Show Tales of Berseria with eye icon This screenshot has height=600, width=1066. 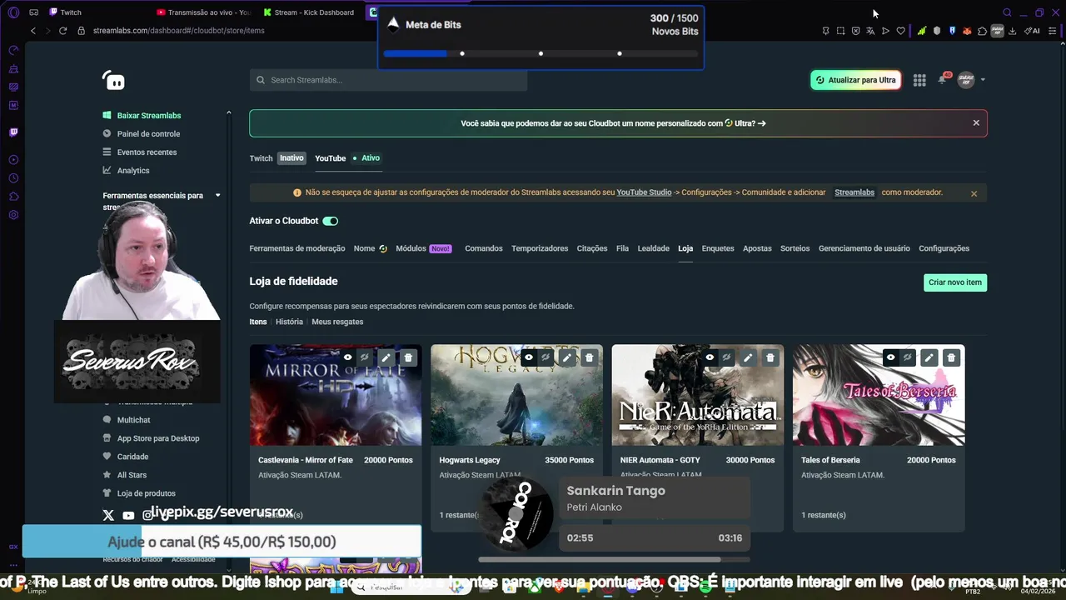[x=890, y=357]
